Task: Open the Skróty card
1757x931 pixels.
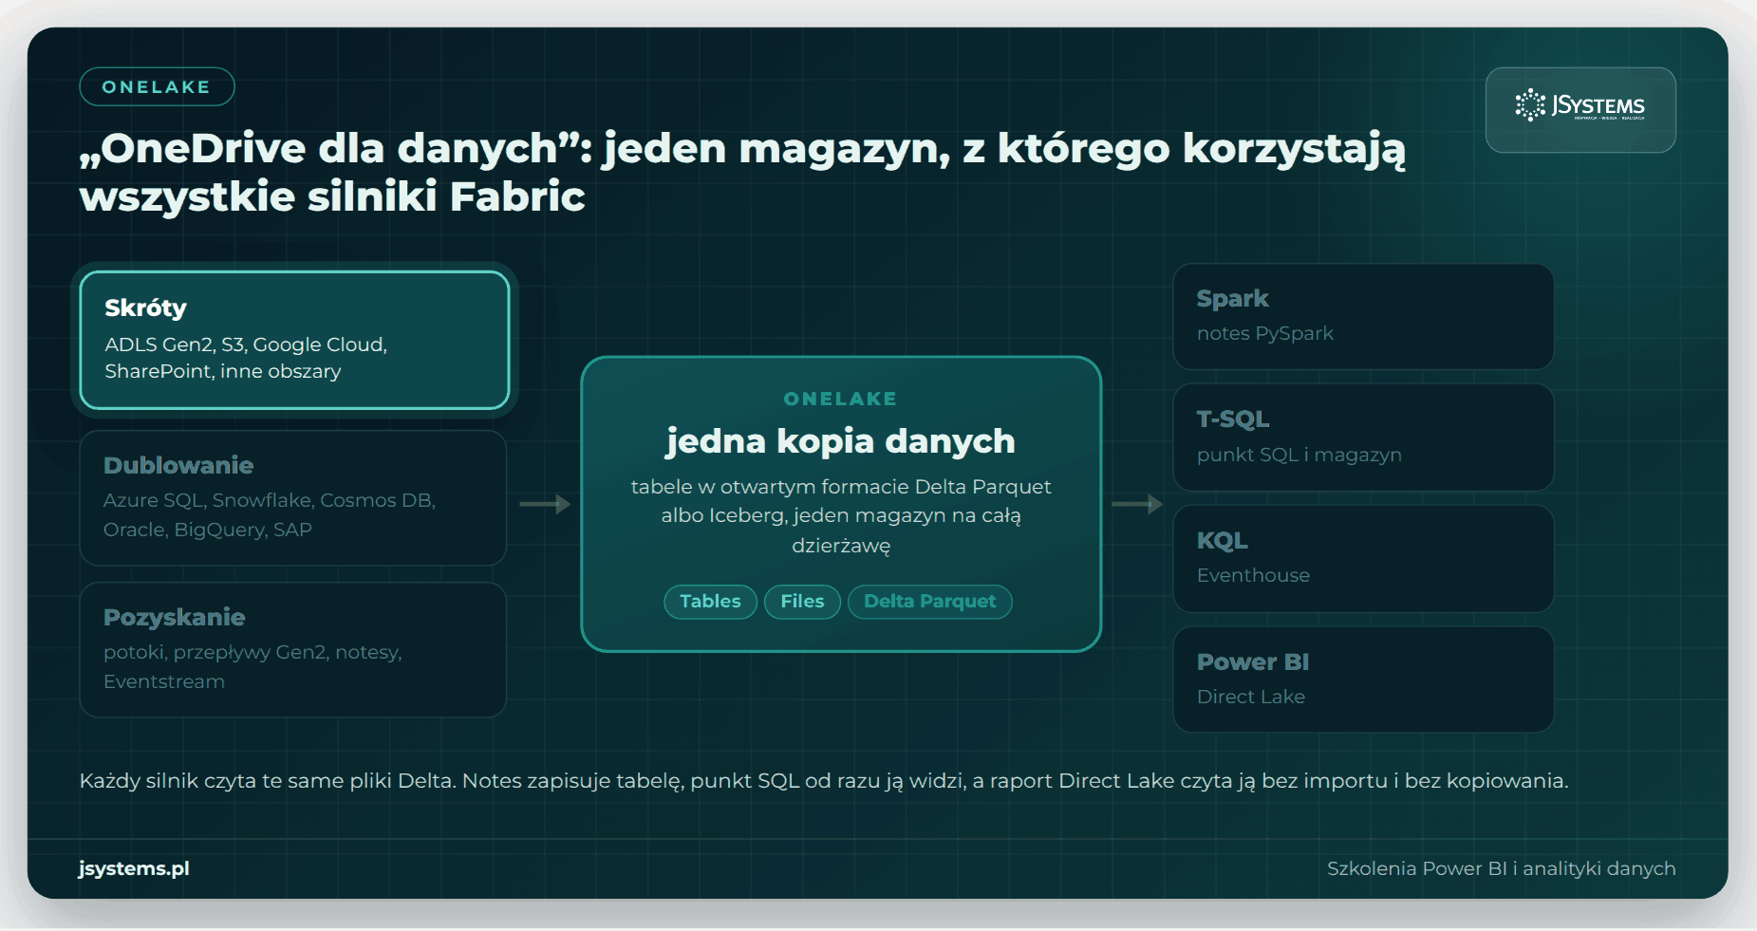Action: [294, 340]
